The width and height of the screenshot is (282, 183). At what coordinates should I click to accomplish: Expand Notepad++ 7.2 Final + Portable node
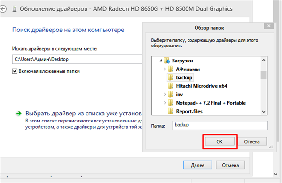(165, 103)
